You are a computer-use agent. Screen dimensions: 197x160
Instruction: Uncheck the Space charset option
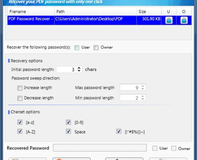point(68,131)
